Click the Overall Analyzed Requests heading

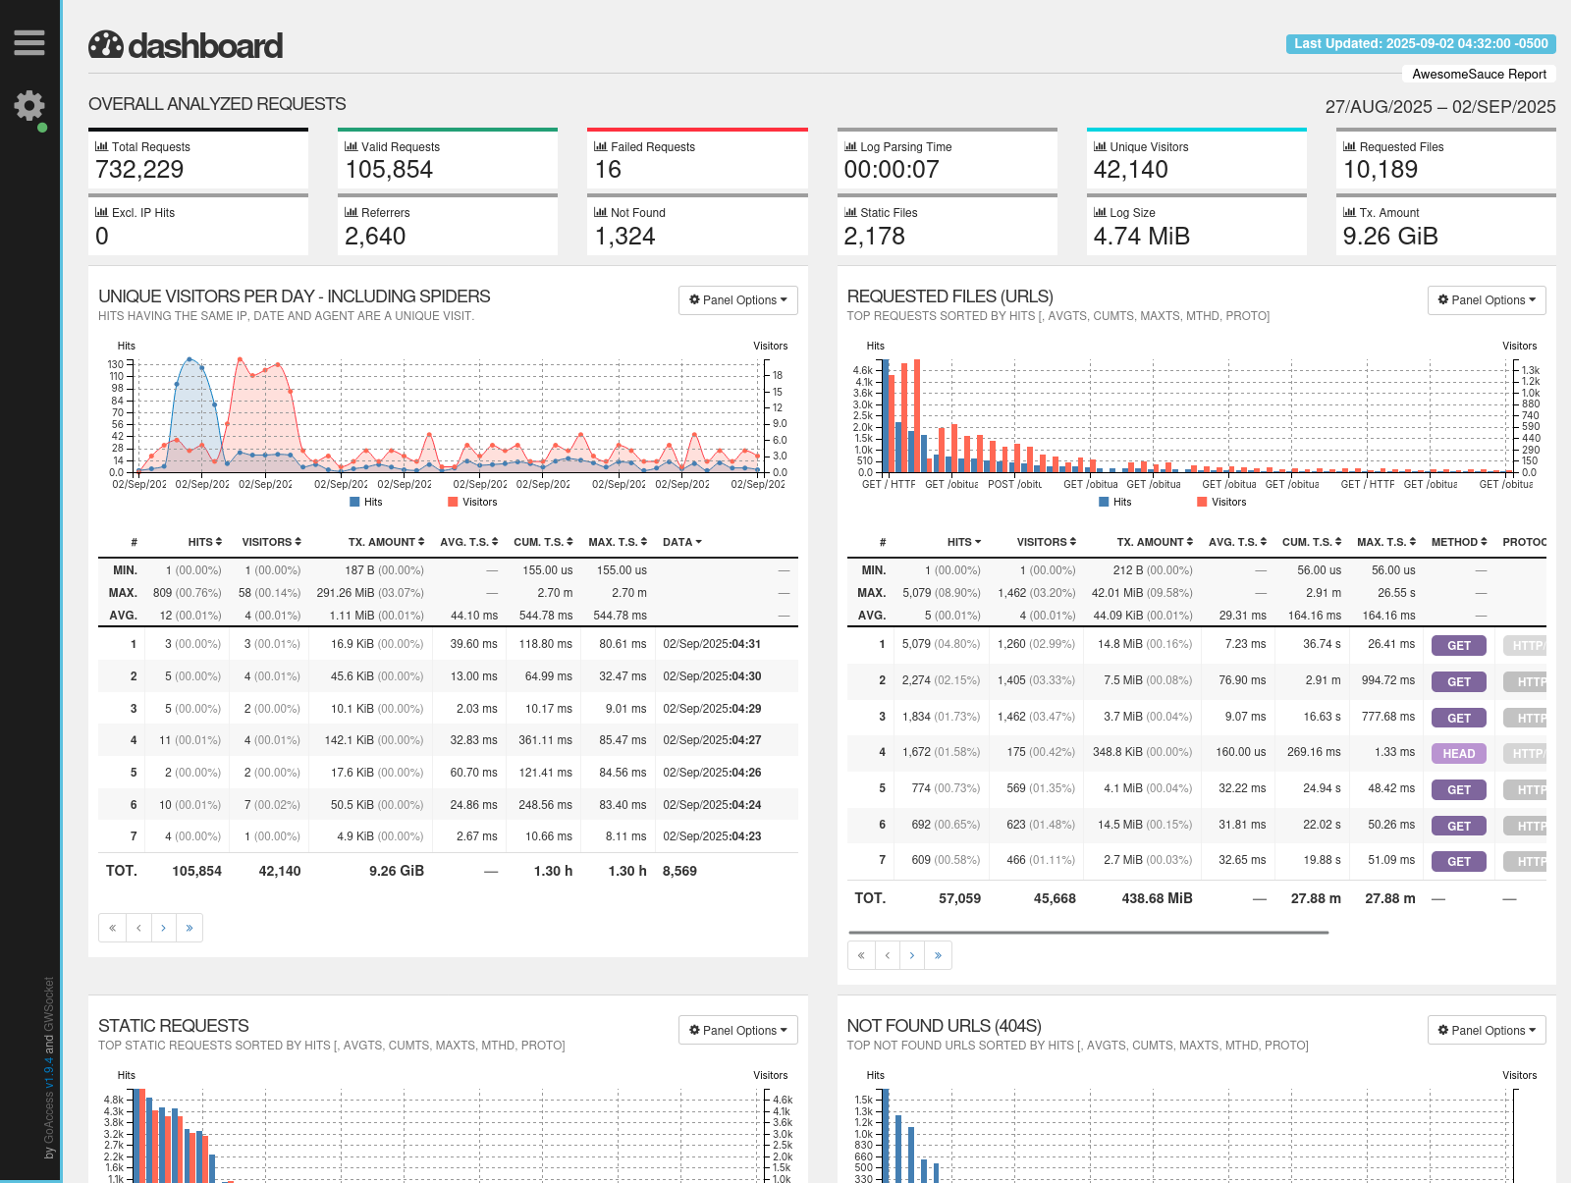[x=217, y=104]
